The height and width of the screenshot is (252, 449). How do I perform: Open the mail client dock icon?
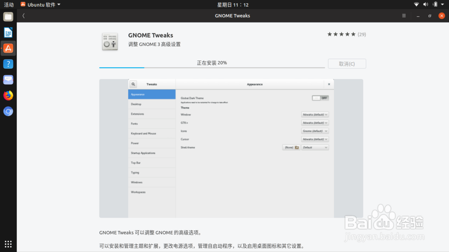8,80
